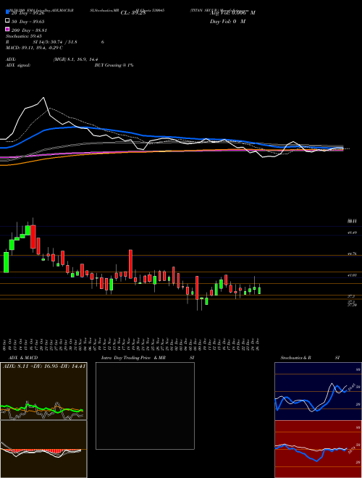
Task: Click the magenta 200 Day legend swatch
Action: point(7,29)
